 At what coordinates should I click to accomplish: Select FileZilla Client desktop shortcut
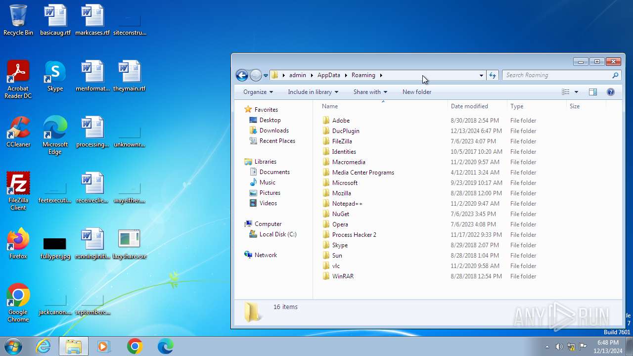18,191
